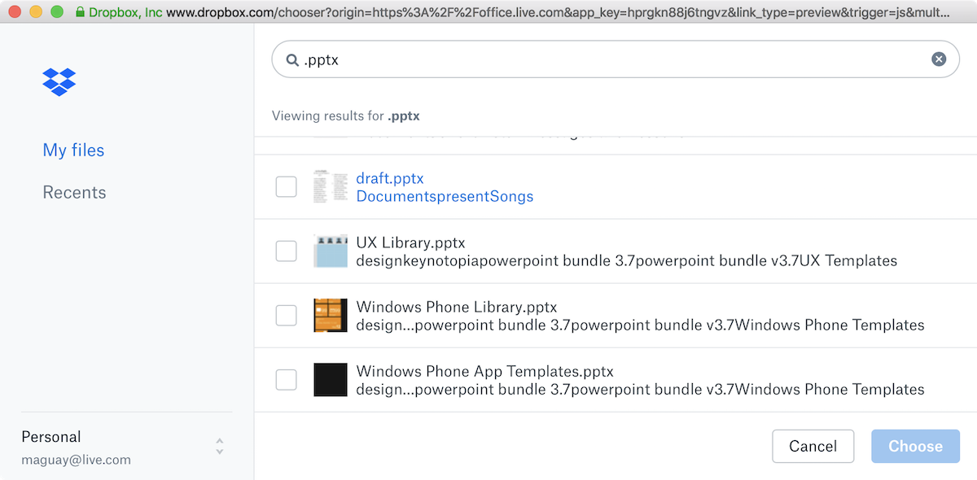Click the Personal account label

(51, 437)
